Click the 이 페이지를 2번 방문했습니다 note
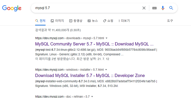Viewport: 191px width, 98px height. (72, 59)
